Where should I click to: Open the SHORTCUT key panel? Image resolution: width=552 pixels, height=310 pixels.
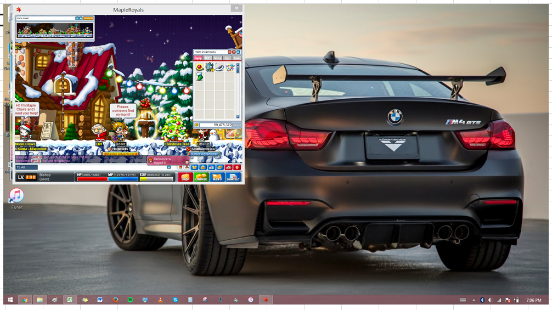click(x=233, y=177)
